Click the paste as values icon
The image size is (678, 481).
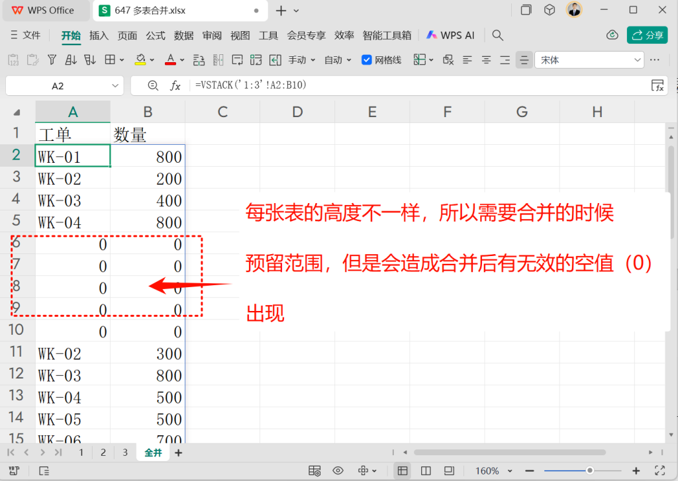click(x=13, y=60)
